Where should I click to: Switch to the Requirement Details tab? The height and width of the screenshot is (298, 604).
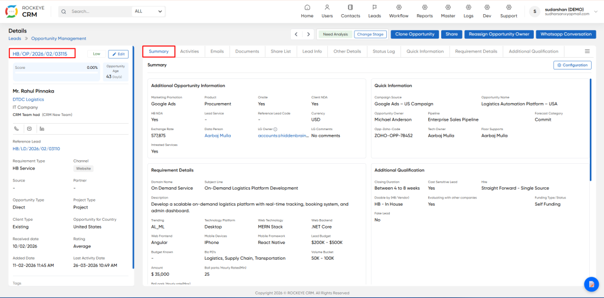coord(476,51)
